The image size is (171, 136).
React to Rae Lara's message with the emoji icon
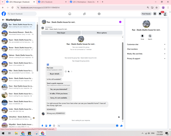[x=66, y=71]
